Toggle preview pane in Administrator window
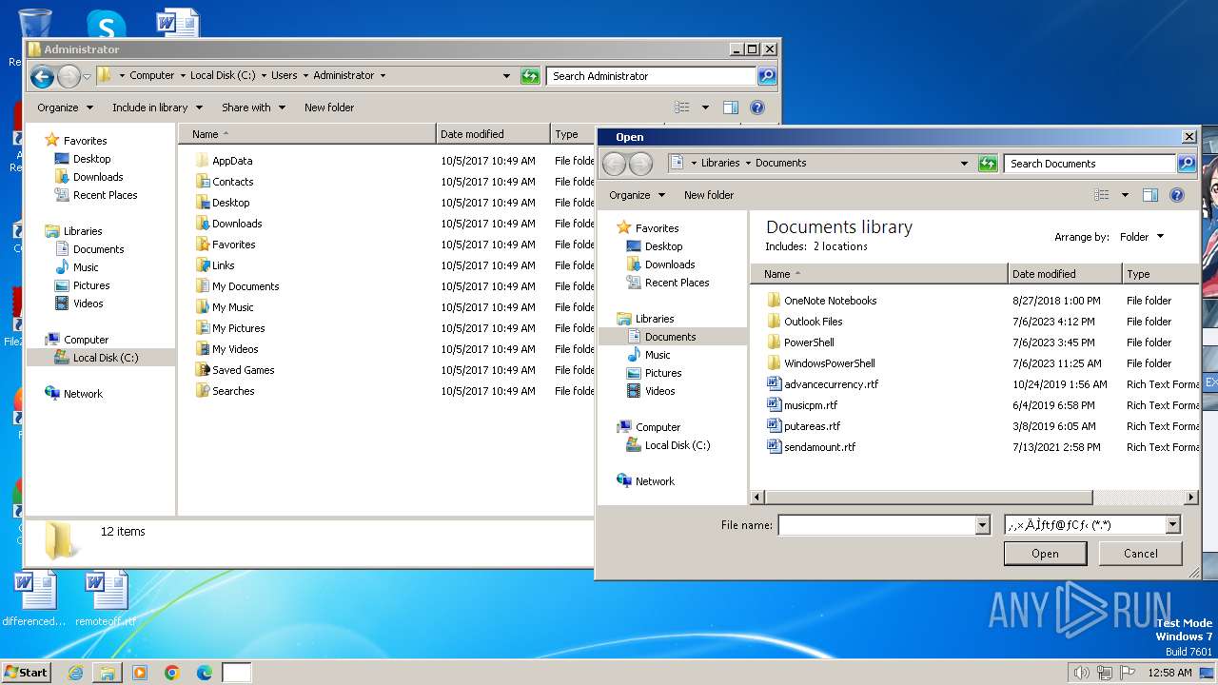Viewport: 1218px width, 685px height. pyautogui.click(x=730, y=108)
